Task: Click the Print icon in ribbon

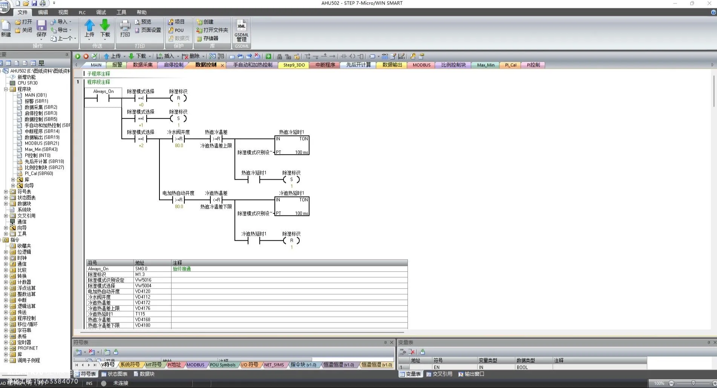Action: (x=125, y=29)
